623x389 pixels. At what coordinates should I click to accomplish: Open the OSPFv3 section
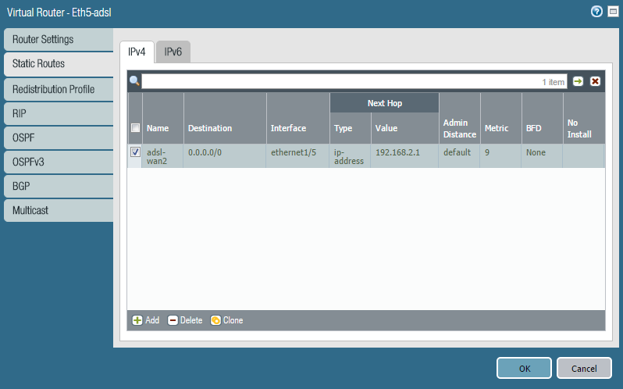[59, 162]
